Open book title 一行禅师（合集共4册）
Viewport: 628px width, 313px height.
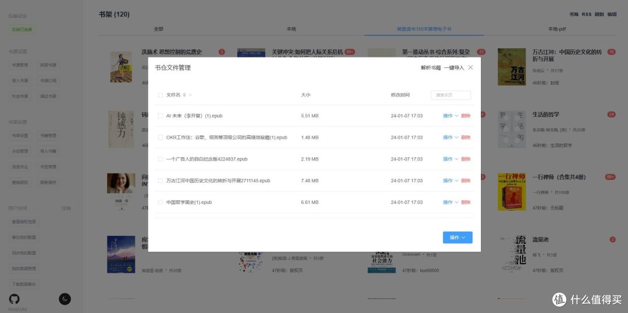pyautogui.click(x=559, y=177)
